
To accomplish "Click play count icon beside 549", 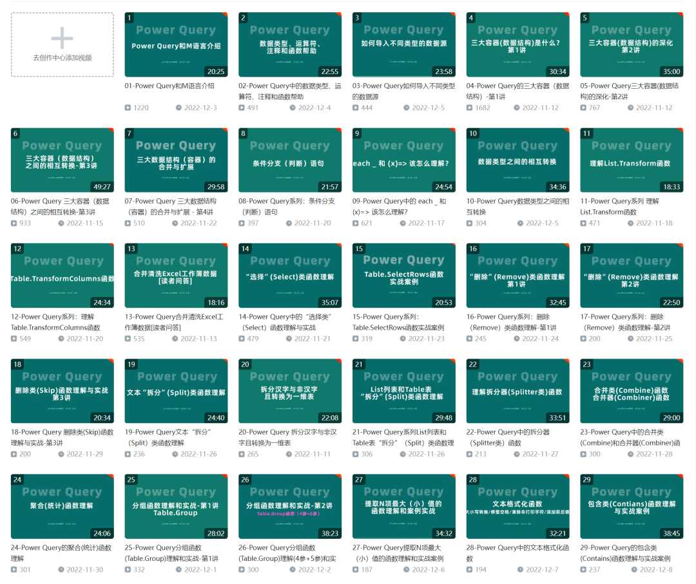I will coord(14,339).
